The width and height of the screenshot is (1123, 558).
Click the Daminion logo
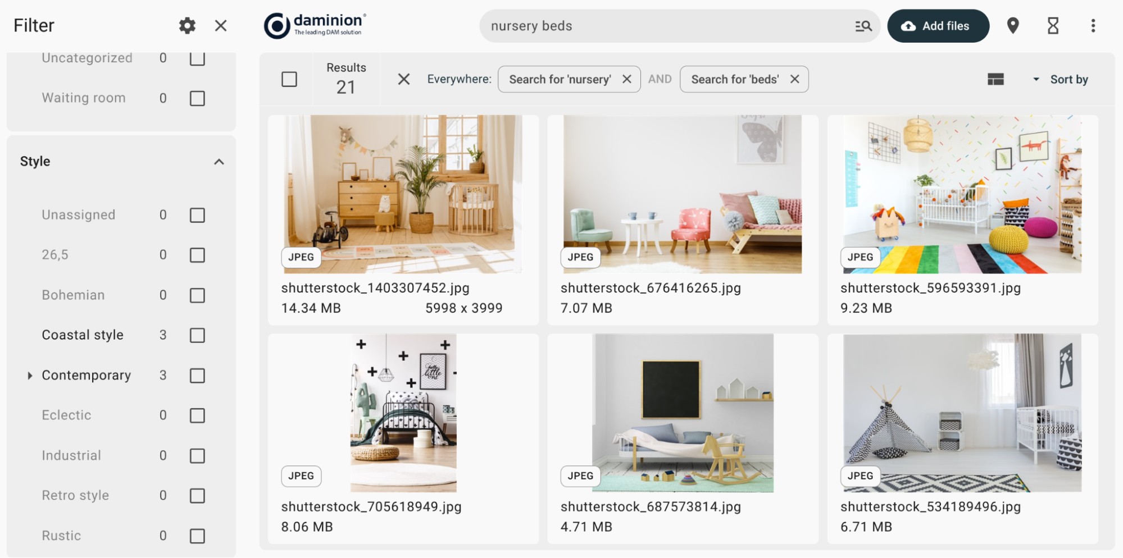pos(315,26)
